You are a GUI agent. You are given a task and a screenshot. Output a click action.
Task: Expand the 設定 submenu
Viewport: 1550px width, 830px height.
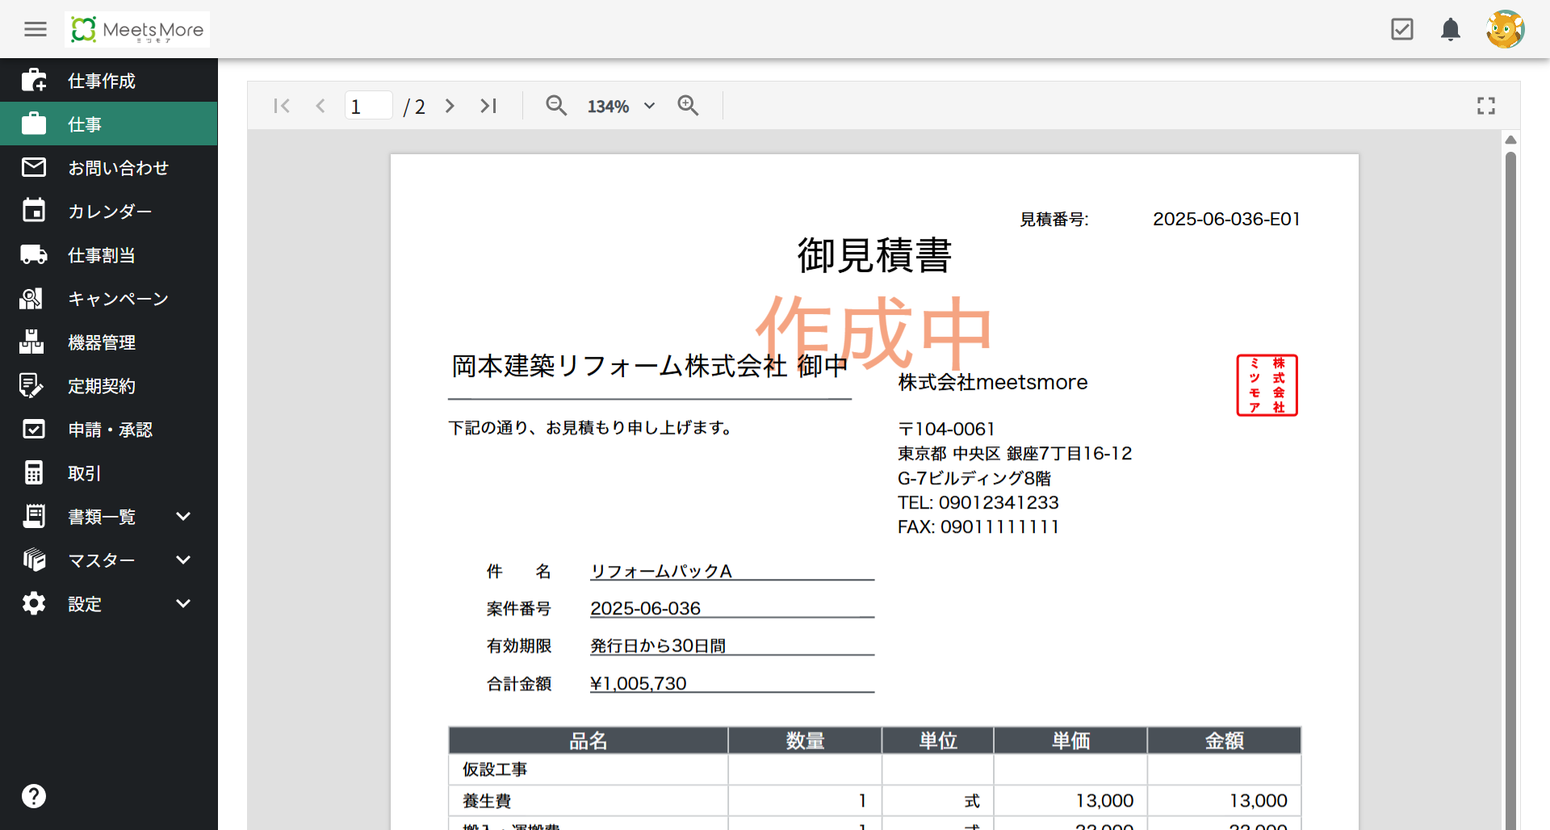point(183,604)
